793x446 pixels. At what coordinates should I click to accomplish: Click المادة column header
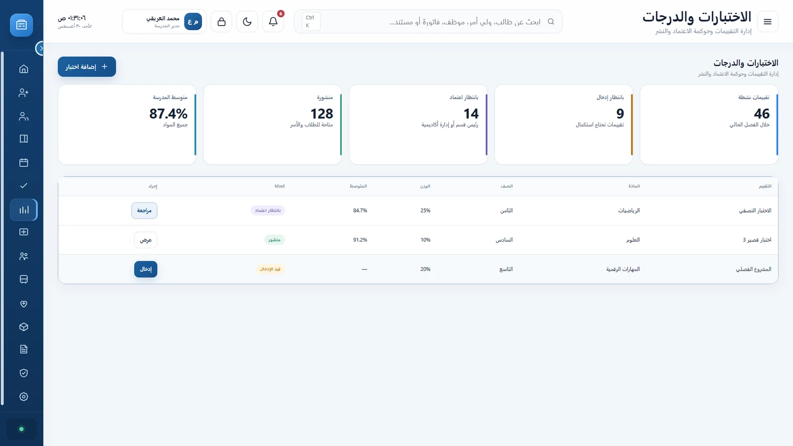634,186
